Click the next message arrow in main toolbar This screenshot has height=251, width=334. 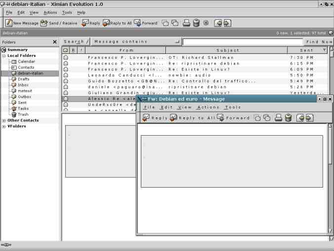227,23
